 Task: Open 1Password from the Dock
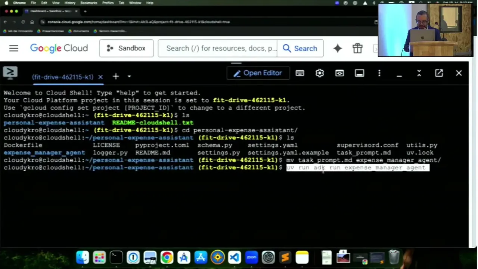[x=133, y=257]
